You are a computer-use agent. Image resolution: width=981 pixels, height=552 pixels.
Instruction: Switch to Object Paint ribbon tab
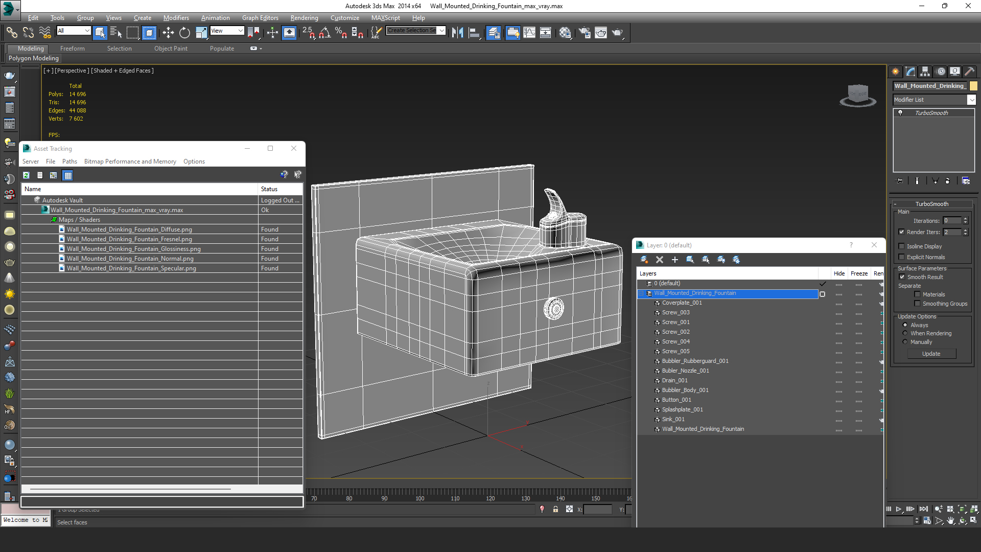(x=171, y=49)
